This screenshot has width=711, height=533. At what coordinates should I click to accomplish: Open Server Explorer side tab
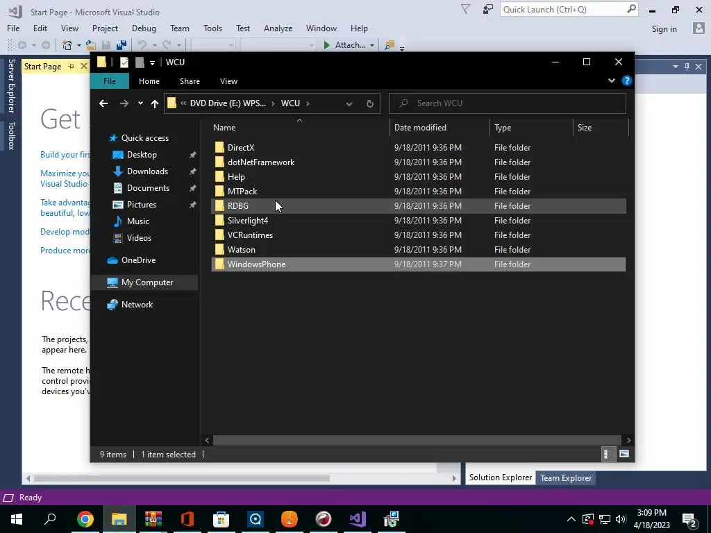pyautogui.click(x=11, y=85)
